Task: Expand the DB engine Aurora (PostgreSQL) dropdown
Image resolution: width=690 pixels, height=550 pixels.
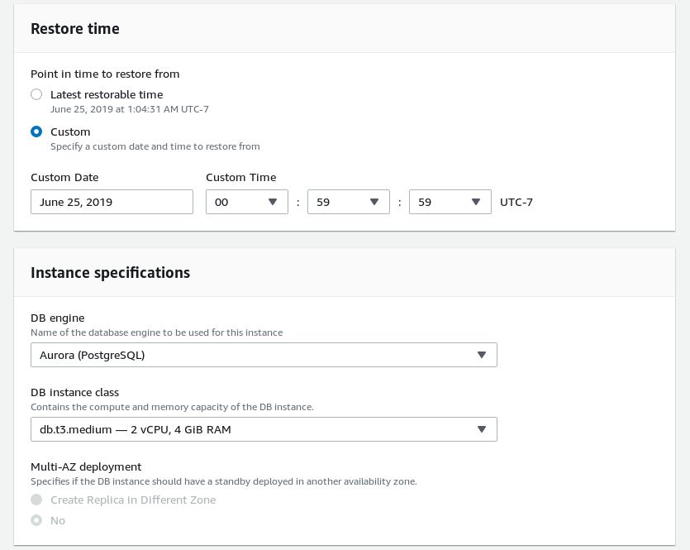Action: [x=264, y=355]
